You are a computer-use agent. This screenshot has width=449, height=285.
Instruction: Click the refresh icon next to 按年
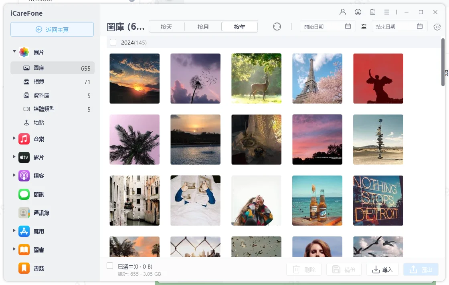(x=277, y=26)
